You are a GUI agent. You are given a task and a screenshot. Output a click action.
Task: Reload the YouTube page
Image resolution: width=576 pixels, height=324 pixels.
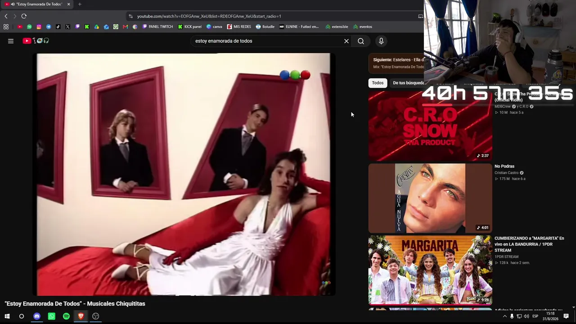pos(24,16)
